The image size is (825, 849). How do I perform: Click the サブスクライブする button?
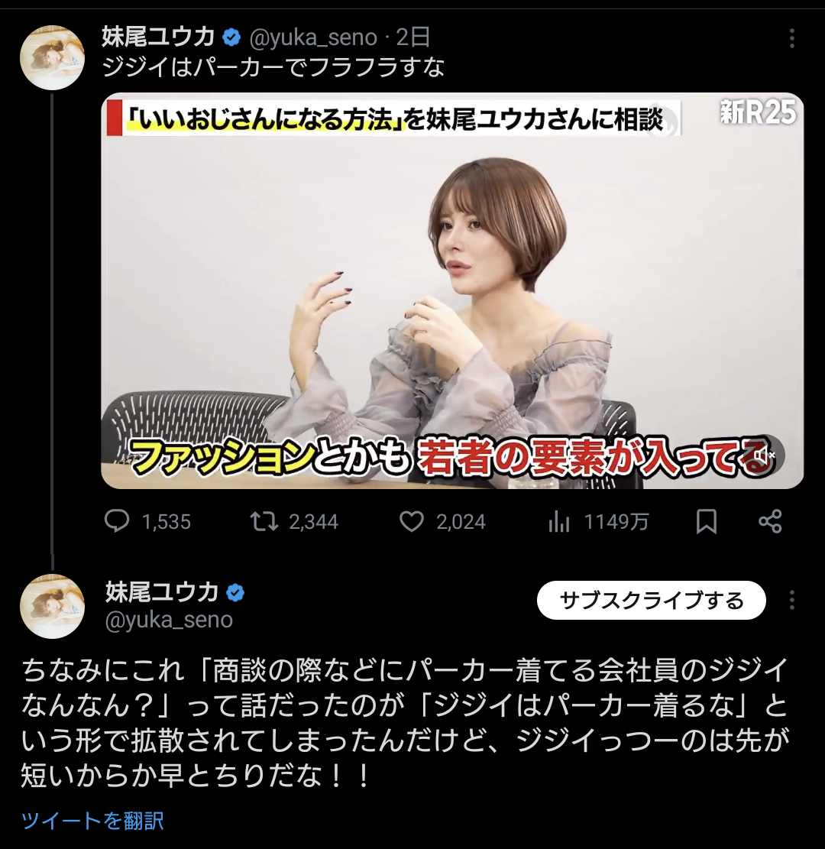coord(652,600)
